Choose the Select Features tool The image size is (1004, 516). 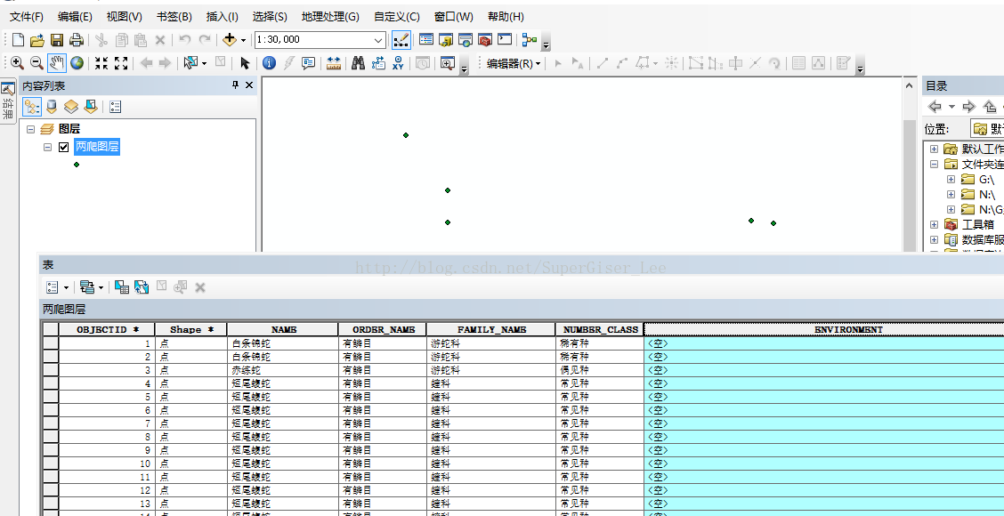coord(190,63)
